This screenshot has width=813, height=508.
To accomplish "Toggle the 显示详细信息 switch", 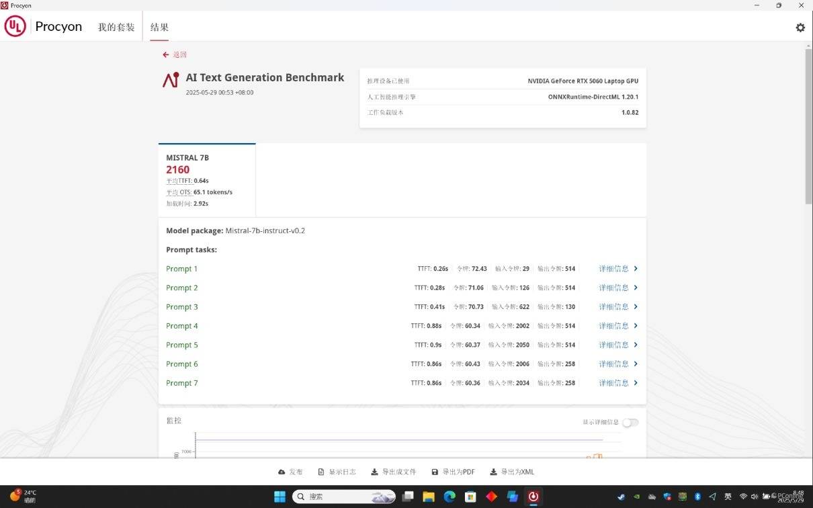I will [630, 423].
